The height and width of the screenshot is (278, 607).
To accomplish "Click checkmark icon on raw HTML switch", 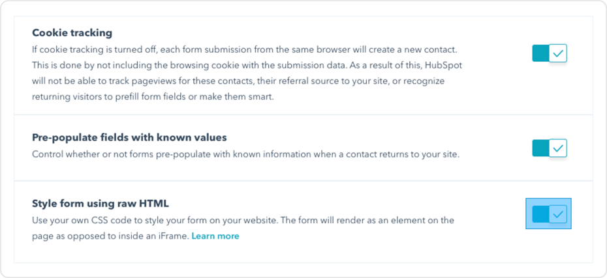I will coord(558,214).
